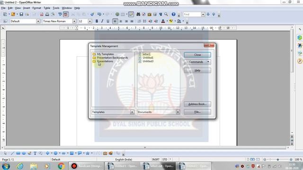Toggle AutoSpellcheck button
The image size is (303, 170).
coord(66,14)
